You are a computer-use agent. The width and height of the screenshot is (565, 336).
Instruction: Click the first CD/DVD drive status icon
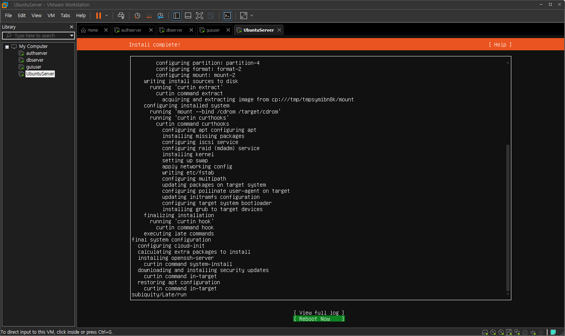point(493,332)
